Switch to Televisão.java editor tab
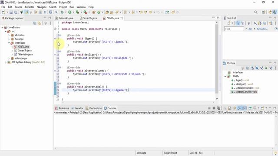 64,18
